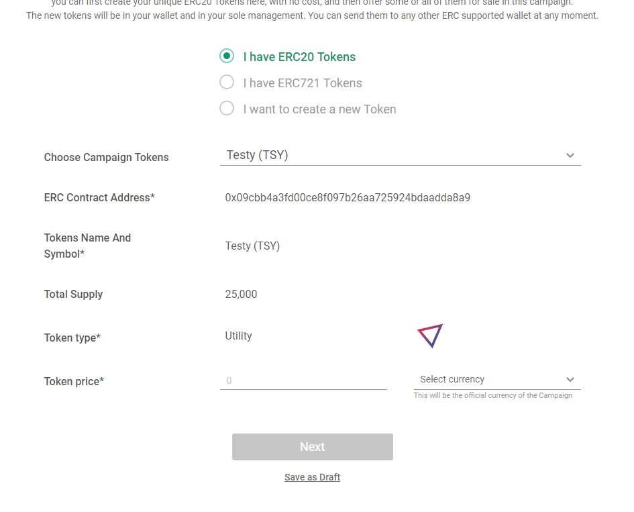This screenshot has width=634, height=512.
Task: Open the Select currency dropdown
Action: (x=497, y=379)
